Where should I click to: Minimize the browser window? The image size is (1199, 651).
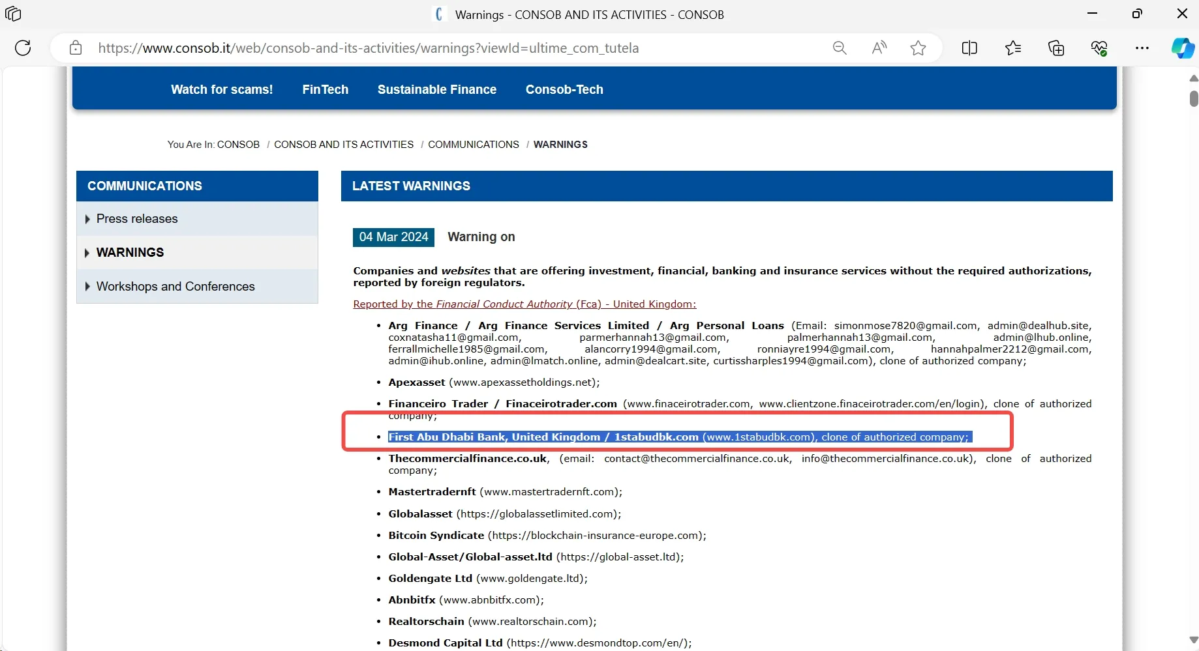[x=1093, y=14]
